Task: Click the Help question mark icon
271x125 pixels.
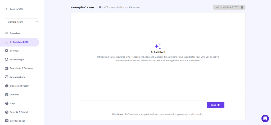Action: pos(7,103)
